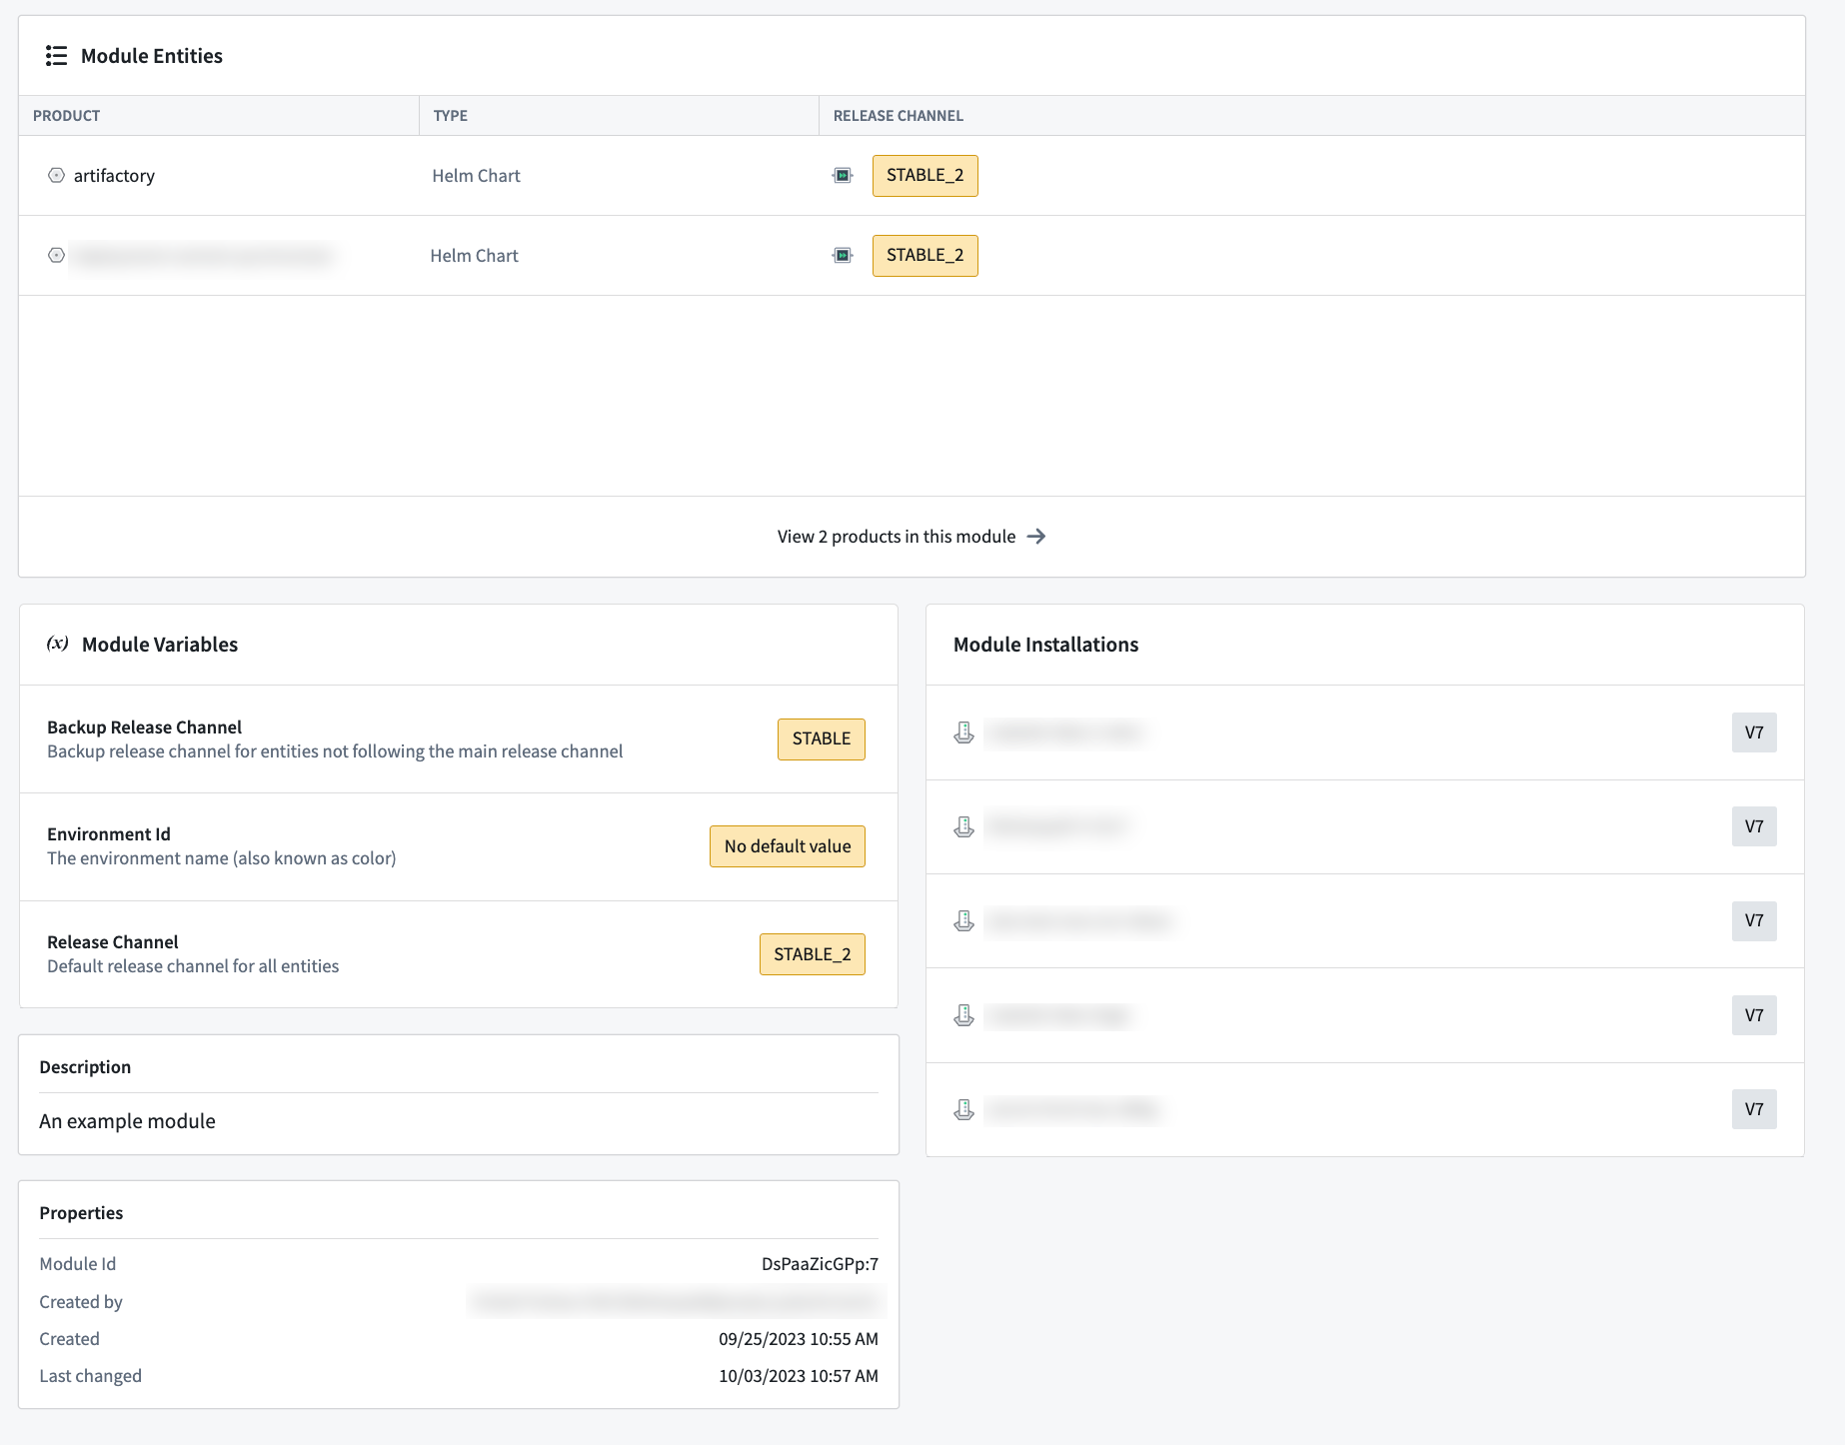
Task: Click the V7 badge of the third installation
Action: 1754,920
